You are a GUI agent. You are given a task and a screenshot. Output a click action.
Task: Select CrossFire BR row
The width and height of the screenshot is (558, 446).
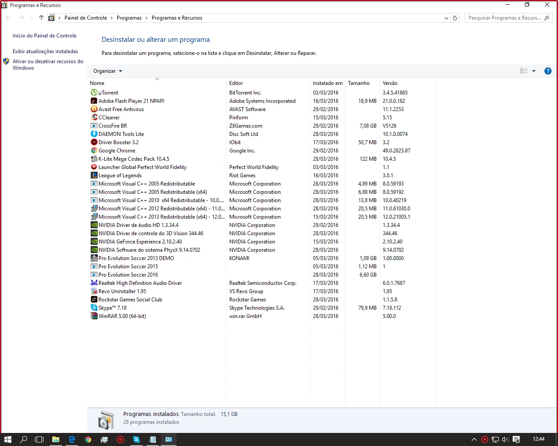coord(262,126)
